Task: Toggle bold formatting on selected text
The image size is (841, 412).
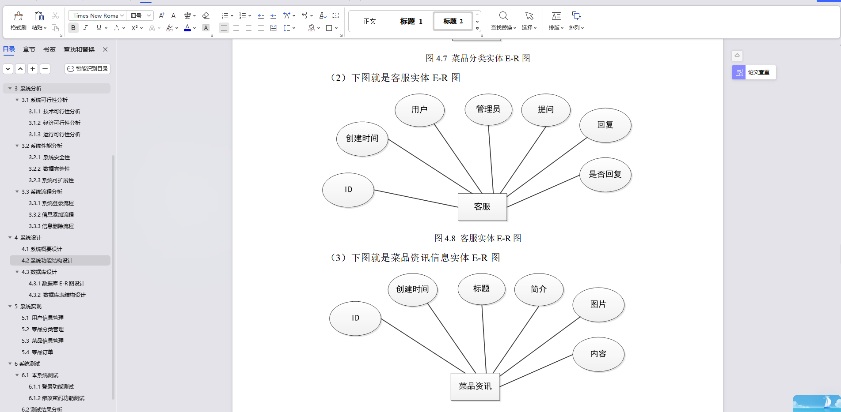Action: tap(73, 27)
